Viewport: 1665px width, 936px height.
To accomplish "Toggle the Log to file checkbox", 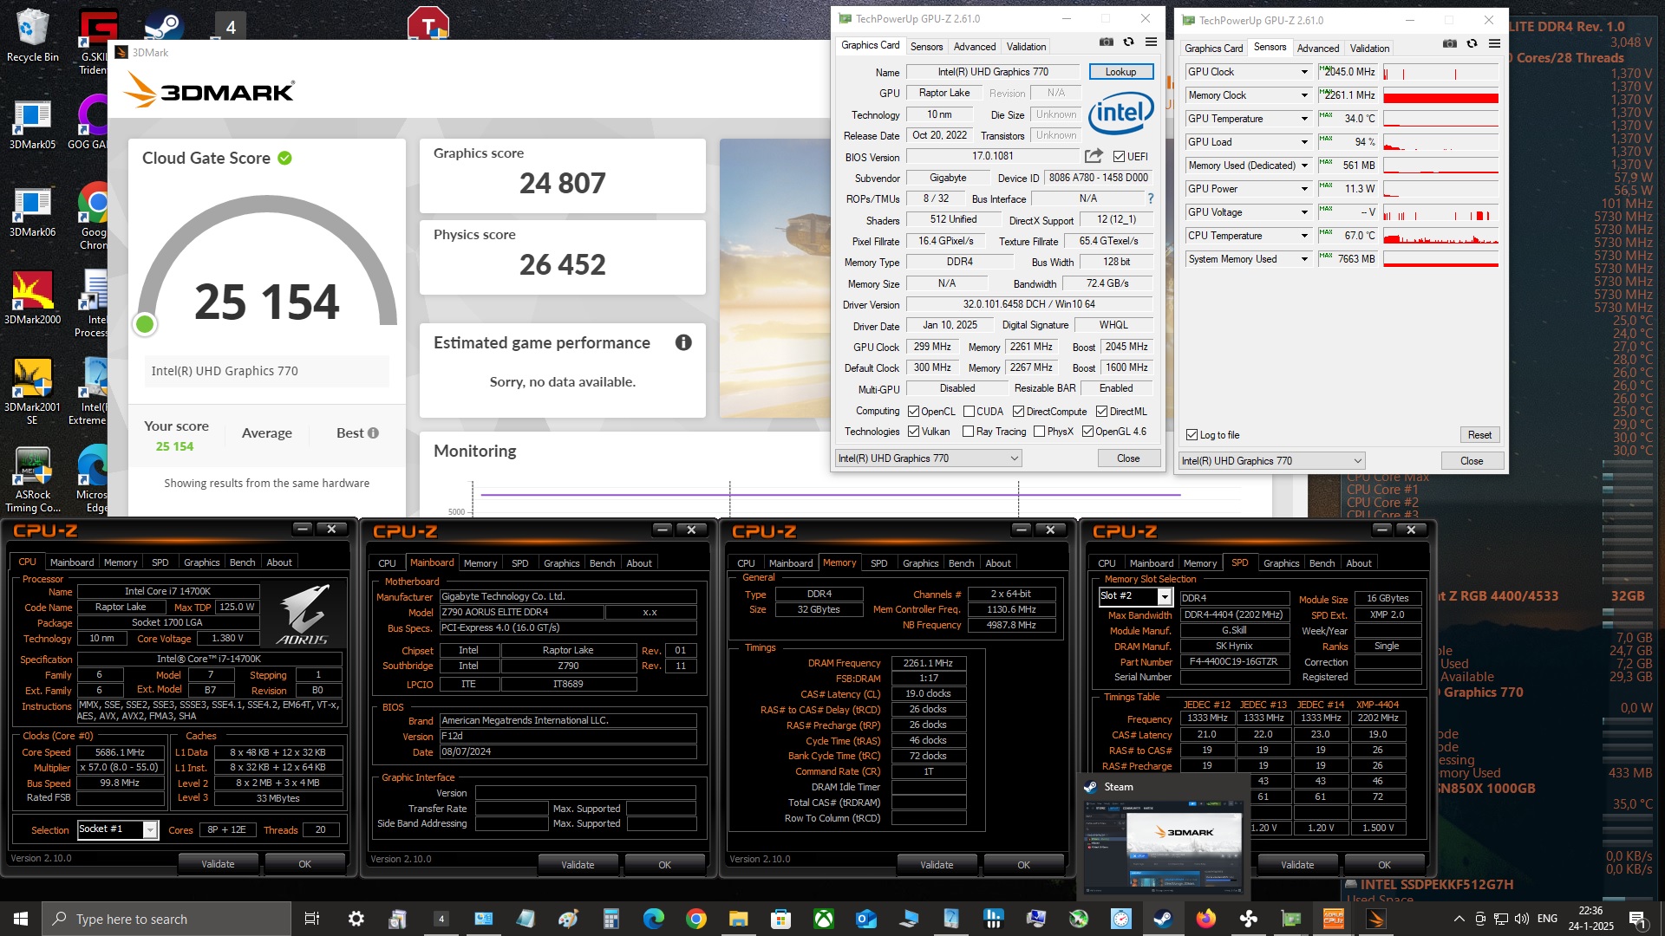I will tap(1192, 435).
